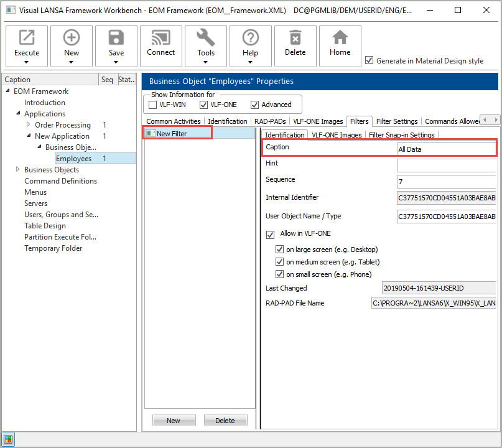This screenshot has width=502, height=448.
Task: Click the Save disk icon
Action: [x=116, y=37]
